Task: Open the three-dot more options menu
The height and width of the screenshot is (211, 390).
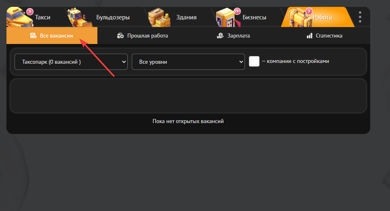Action: pyautogui.click(x=360, y=17)
